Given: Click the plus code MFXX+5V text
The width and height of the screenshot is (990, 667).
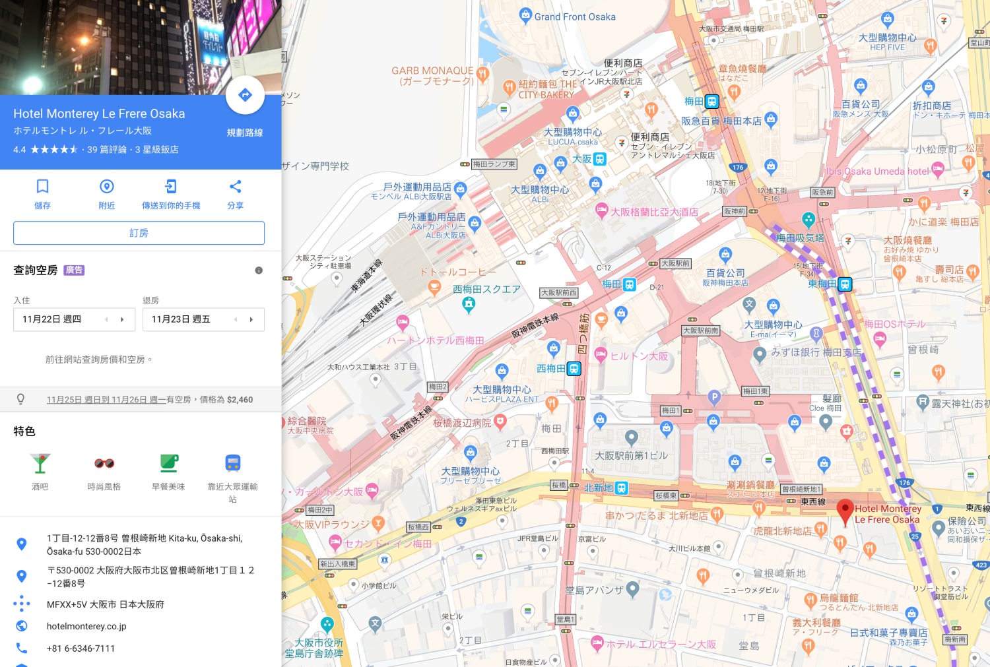Looking at the screenshot, I should point(106,604).
